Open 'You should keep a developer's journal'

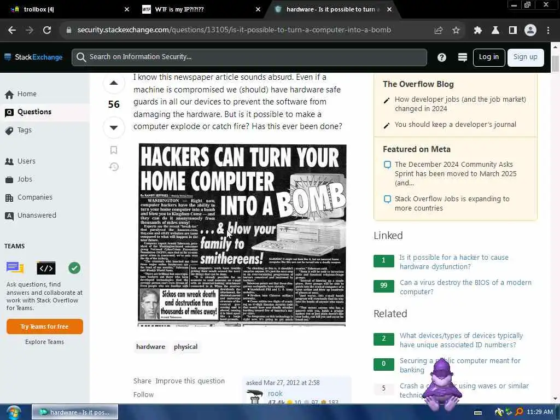point(456,125)
